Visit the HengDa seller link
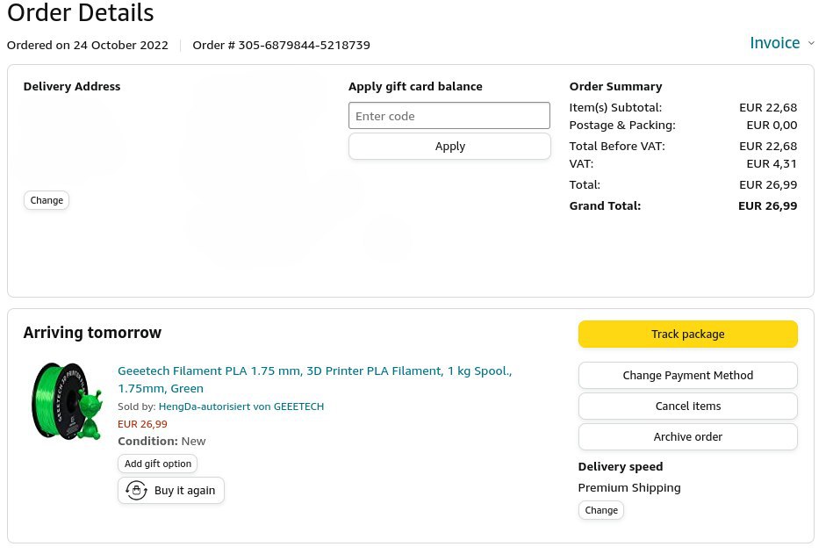833x554 pixels. (x=241, y=407)
